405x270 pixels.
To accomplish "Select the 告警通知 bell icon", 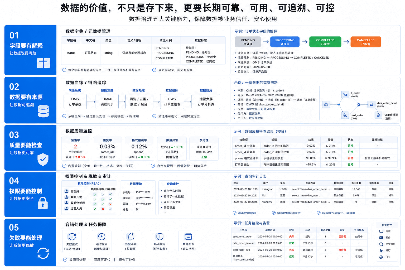I will [x=131, y=237].
